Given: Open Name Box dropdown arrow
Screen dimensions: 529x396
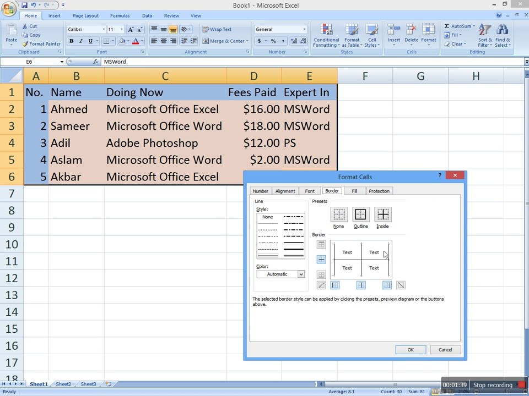Looking at the screenshot, I should [62, 62].
